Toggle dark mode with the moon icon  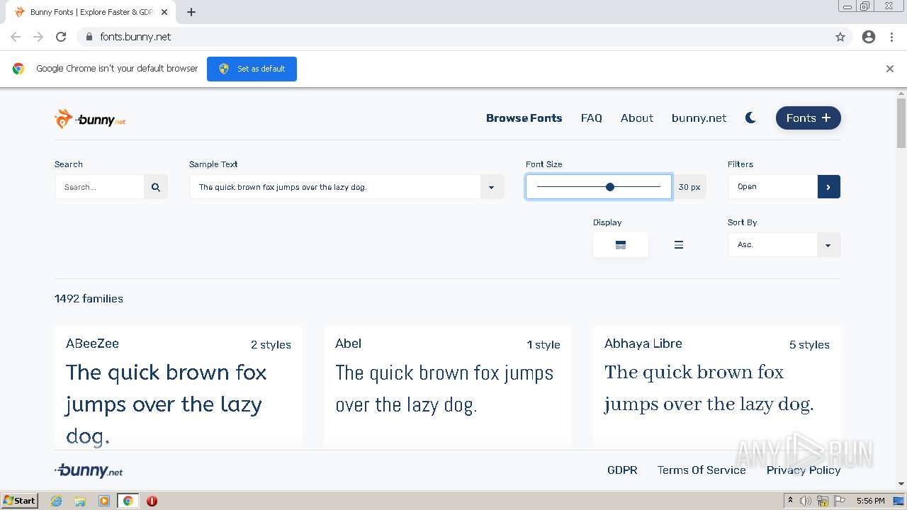click(x=750, y=118)
